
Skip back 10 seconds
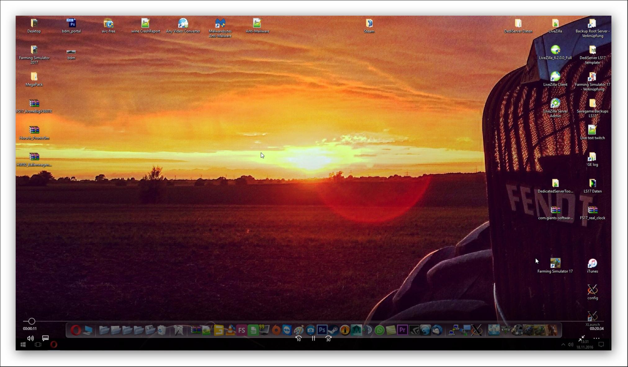tap(298, 338)
